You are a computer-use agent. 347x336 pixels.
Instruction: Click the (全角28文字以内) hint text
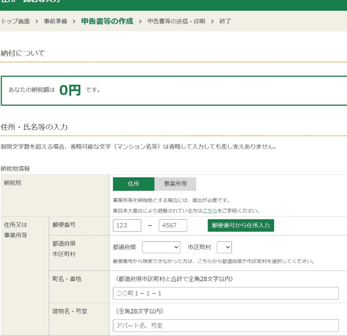point(139,311)
